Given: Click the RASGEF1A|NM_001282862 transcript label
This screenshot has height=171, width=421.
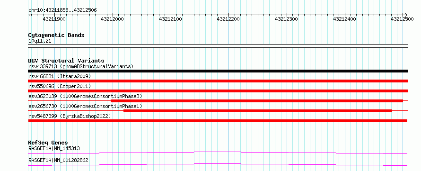Looking at the screenshot, I should coord(58,161).
